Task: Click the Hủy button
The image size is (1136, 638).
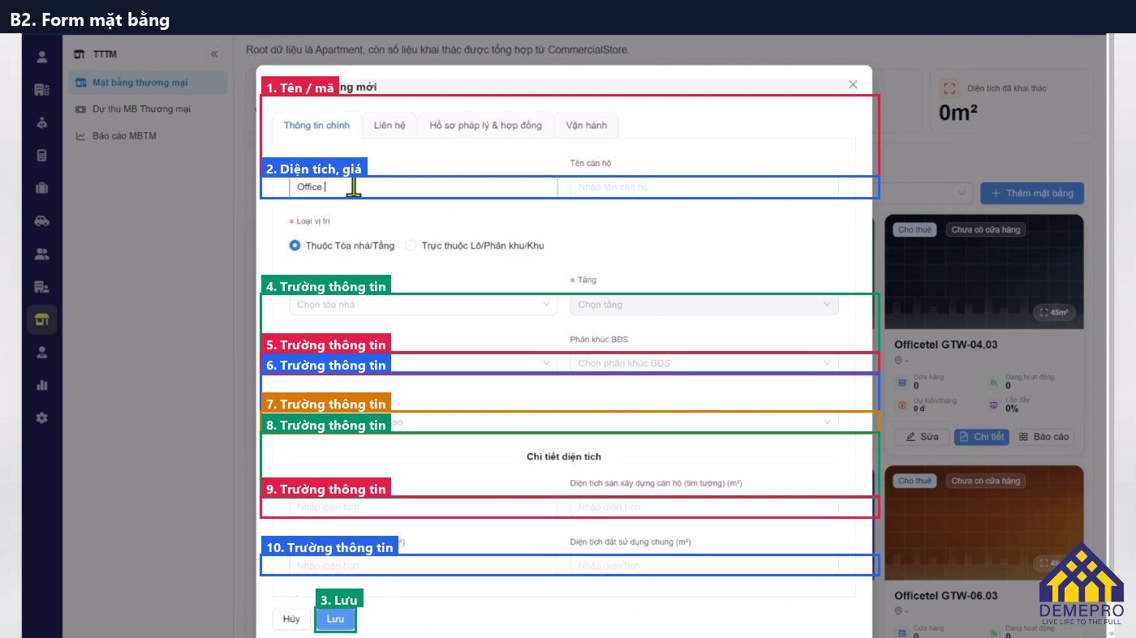Action: 291,619
